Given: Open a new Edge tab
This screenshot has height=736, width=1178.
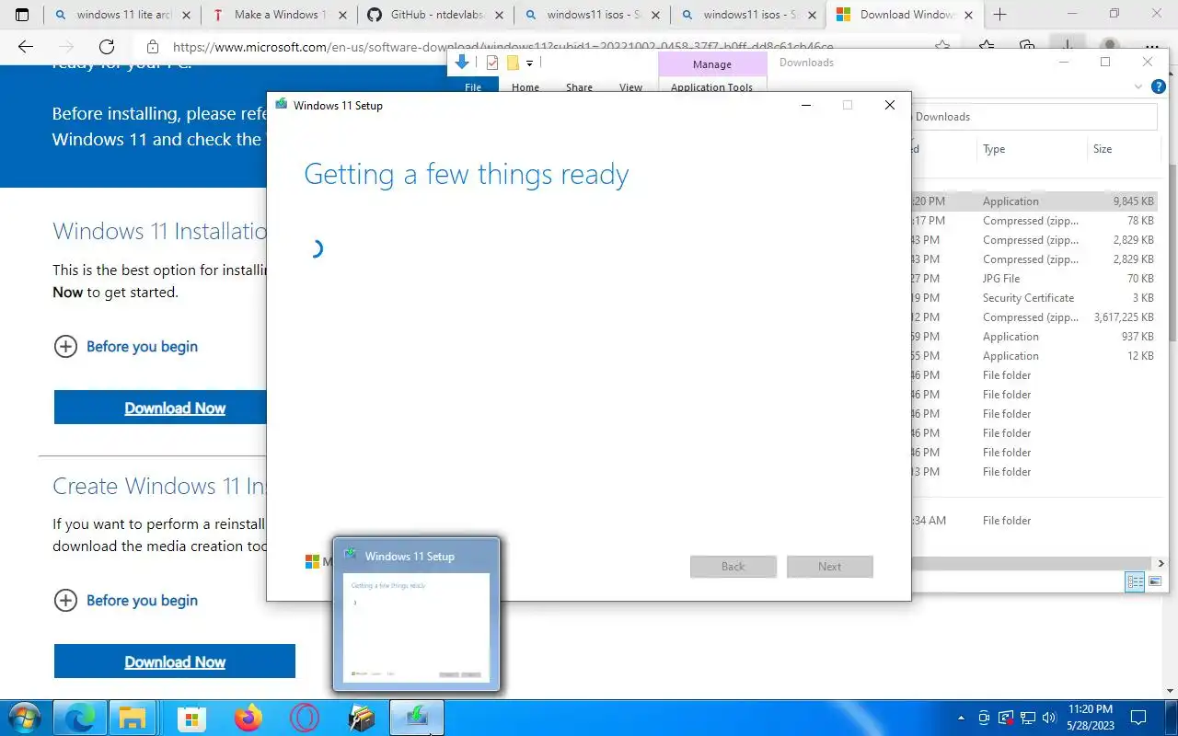Looking at the screenshot, I should click(x=1000, y=15).
